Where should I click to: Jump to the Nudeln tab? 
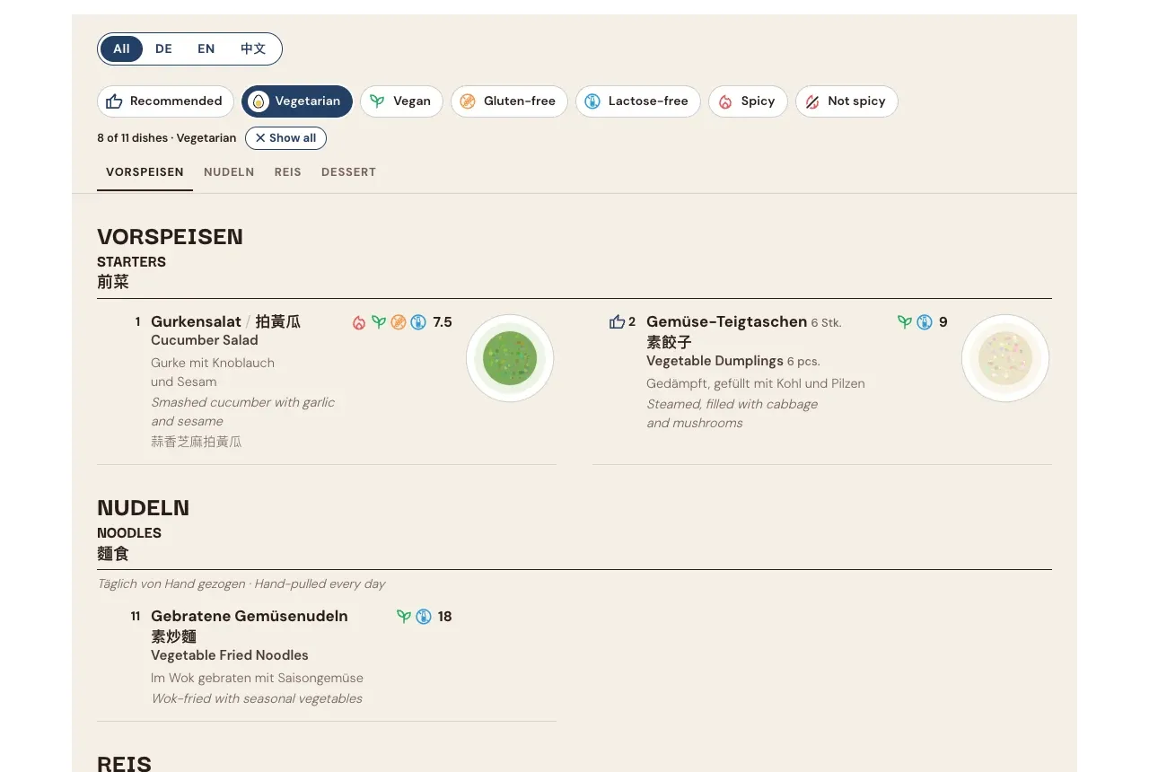pyautogui.click(x=229, y=172)
